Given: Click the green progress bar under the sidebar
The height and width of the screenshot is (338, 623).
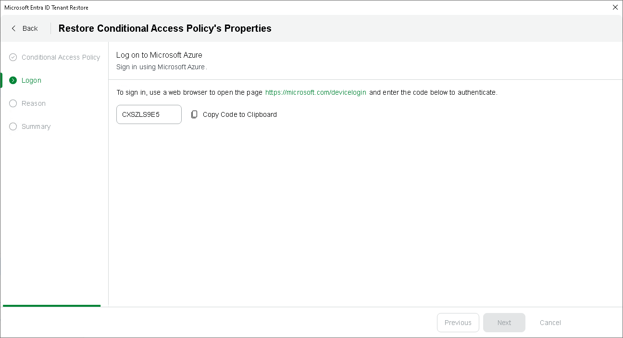Looking at the screenshot, I should (x=51, y=305).
